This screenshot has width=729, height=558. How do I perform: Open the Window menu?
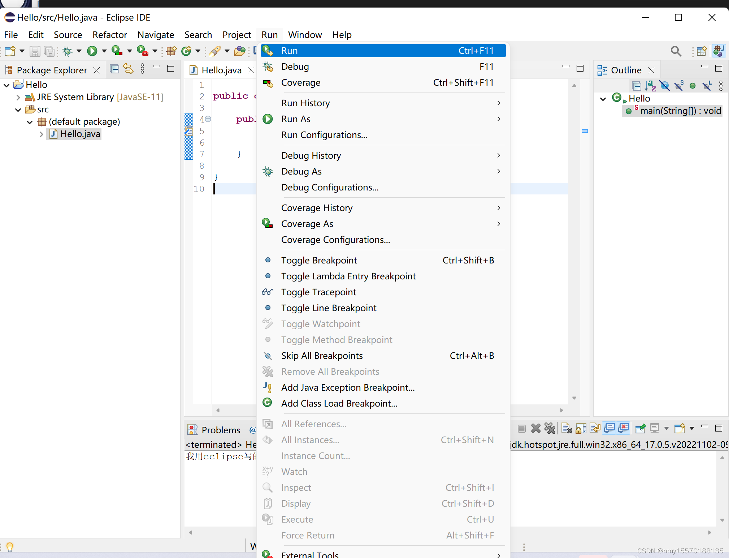(x=305, y=35)
